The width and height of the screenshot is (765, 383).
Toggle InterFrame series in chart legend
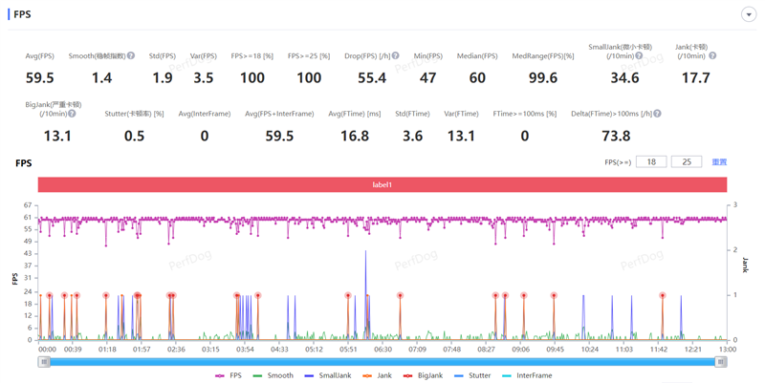click(x=526, y=376)
